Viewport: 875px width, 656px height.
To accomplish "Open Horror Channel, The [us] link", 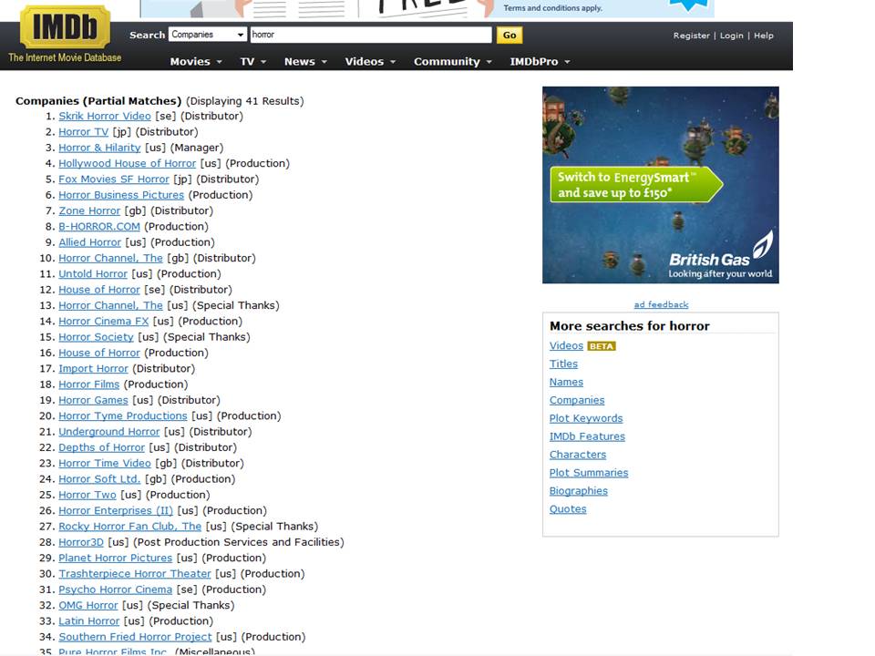I will (110, 305).
